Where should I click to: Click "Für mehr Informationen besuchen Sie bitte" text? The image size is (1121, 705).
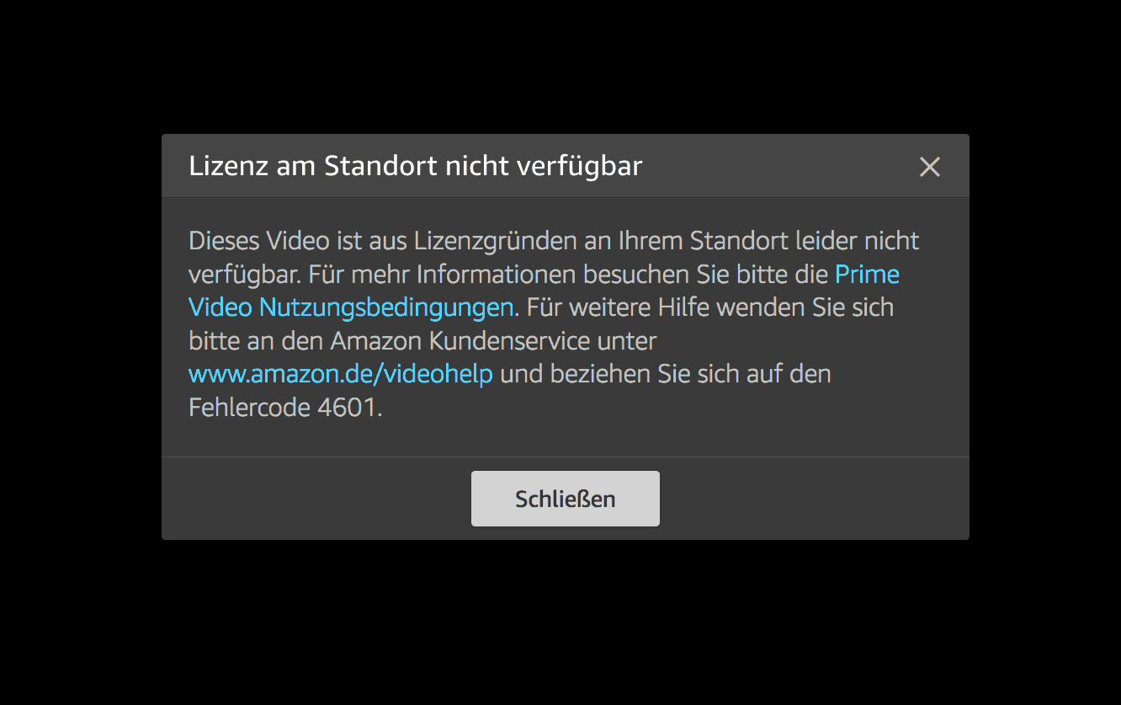[569, 275]
